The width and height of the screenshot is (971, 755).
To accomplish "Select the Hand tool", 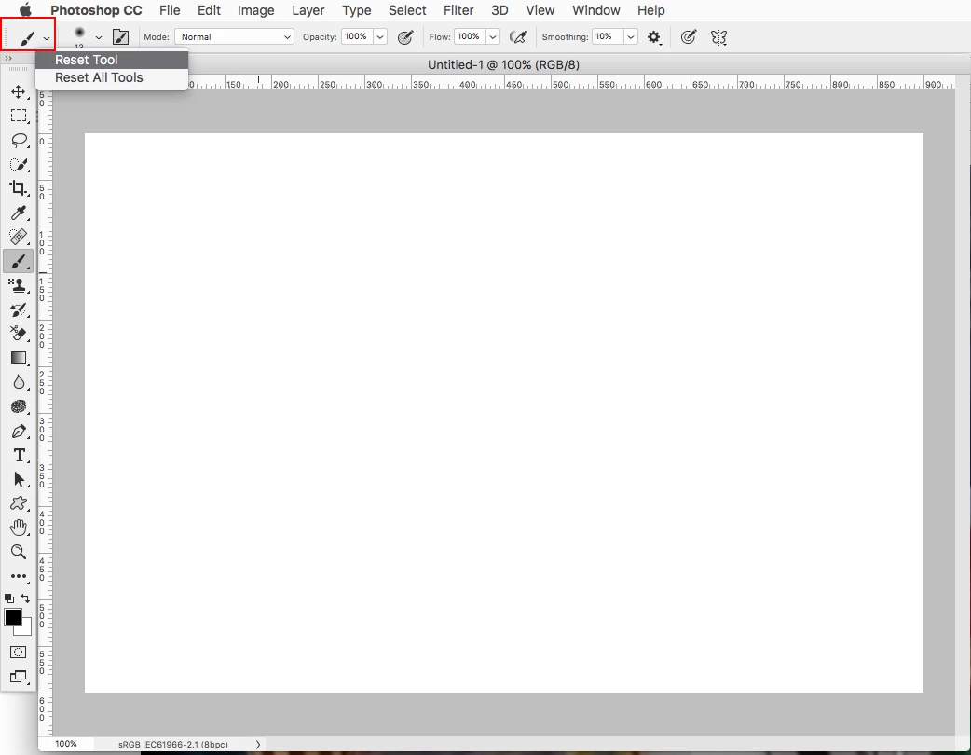I will [x=19, y=528].
